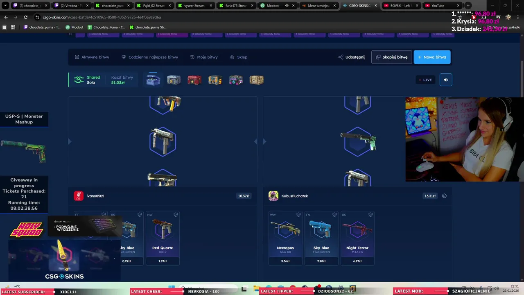Switch to the vyseer Stream tab
Viewport: 524px width, 295px height.
[195, 6]
